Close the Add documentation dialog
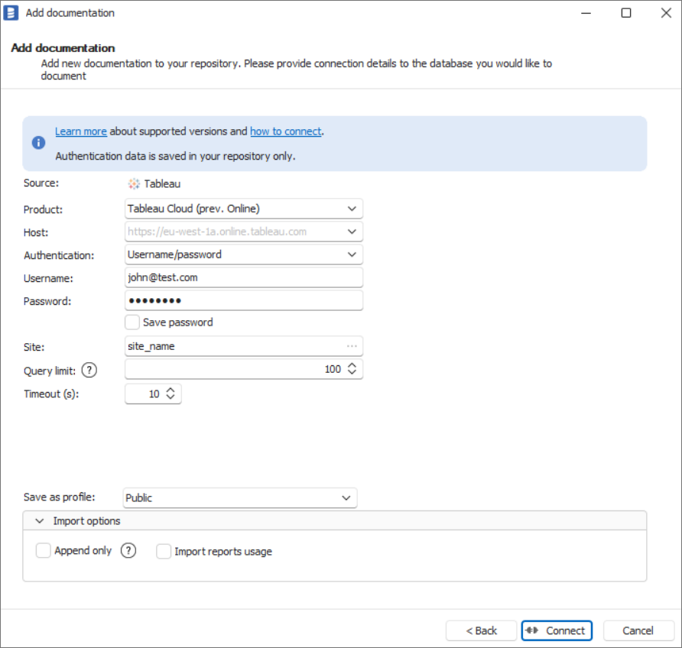The width and height of the screenshot is (682, 648). click(x=666, y=13)
